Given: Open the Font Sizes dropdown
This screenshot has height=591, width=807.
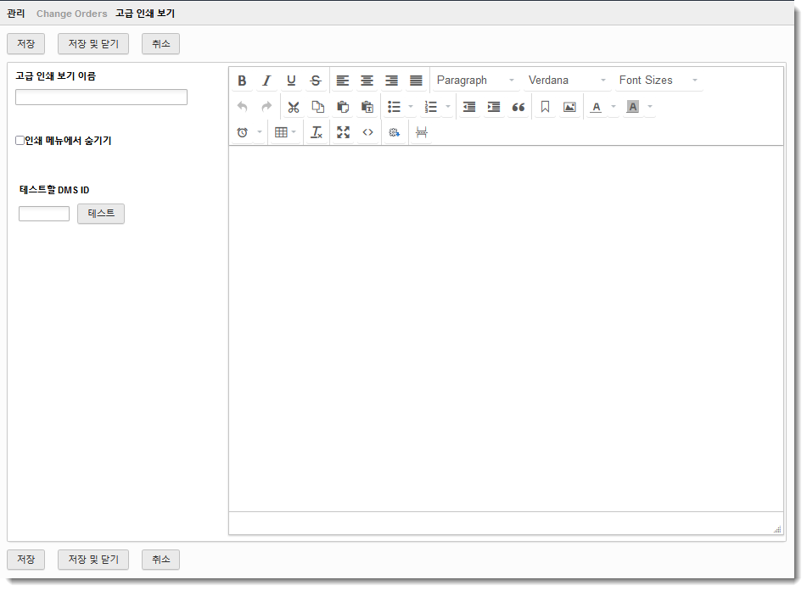Looking at the screenshot, I should click(x=658, y=81).
